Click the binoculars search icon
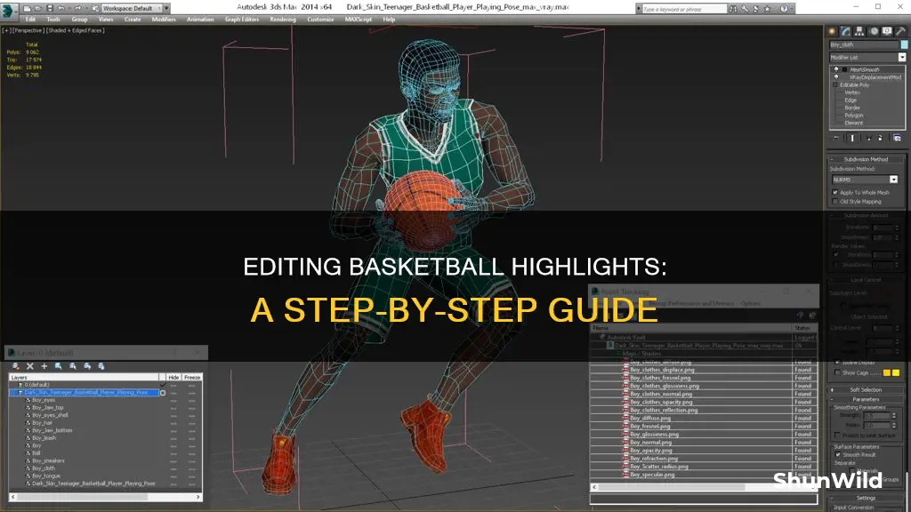Viewport: 911px width, 512px height. click(x=733, y=9)
